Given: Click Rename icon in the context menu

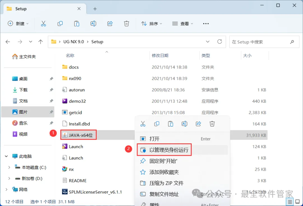Looking at the screenshot, I should click(184, 124).
